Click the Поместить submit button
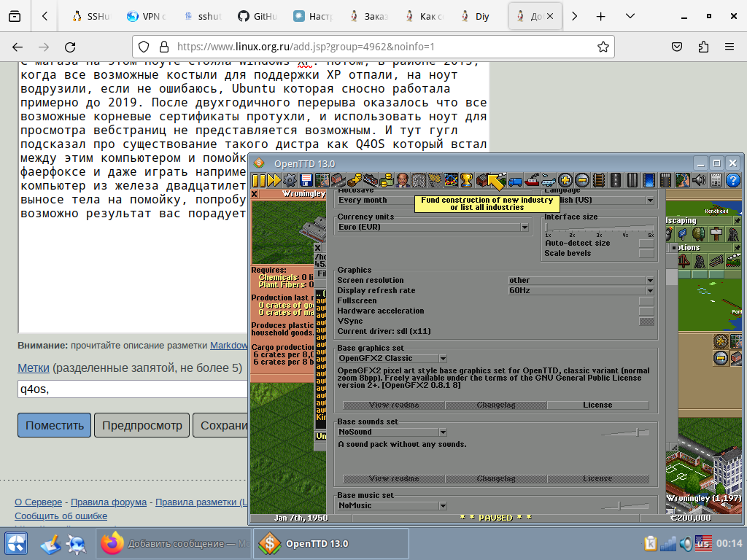 pyautogui.click(x=55, y=425)
